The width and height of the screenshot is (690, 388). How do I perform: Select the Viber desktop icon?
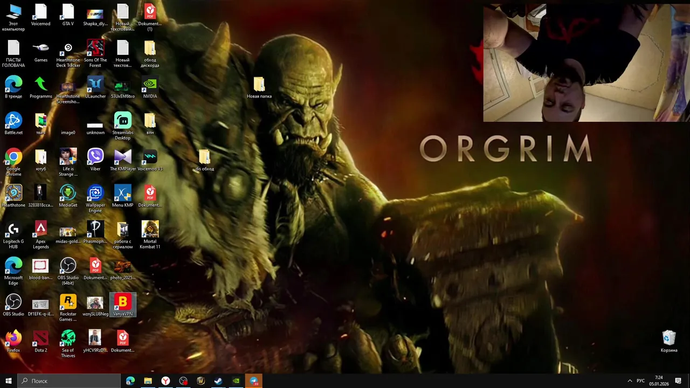click(x=95, y=160)
